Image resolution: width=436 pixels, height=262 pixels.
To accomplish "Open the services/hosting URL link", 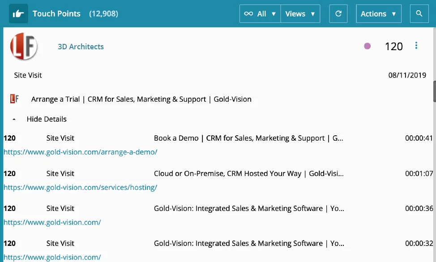I will tap(81, 188).
